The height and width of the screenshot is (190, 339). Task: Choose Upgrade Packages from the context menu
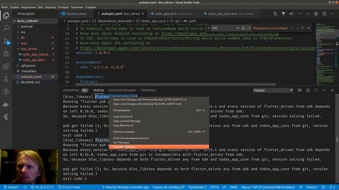point(159,147)
